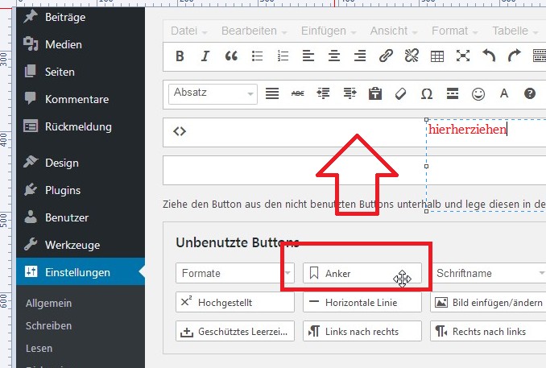Click the insert link icon

coord(386,56)
